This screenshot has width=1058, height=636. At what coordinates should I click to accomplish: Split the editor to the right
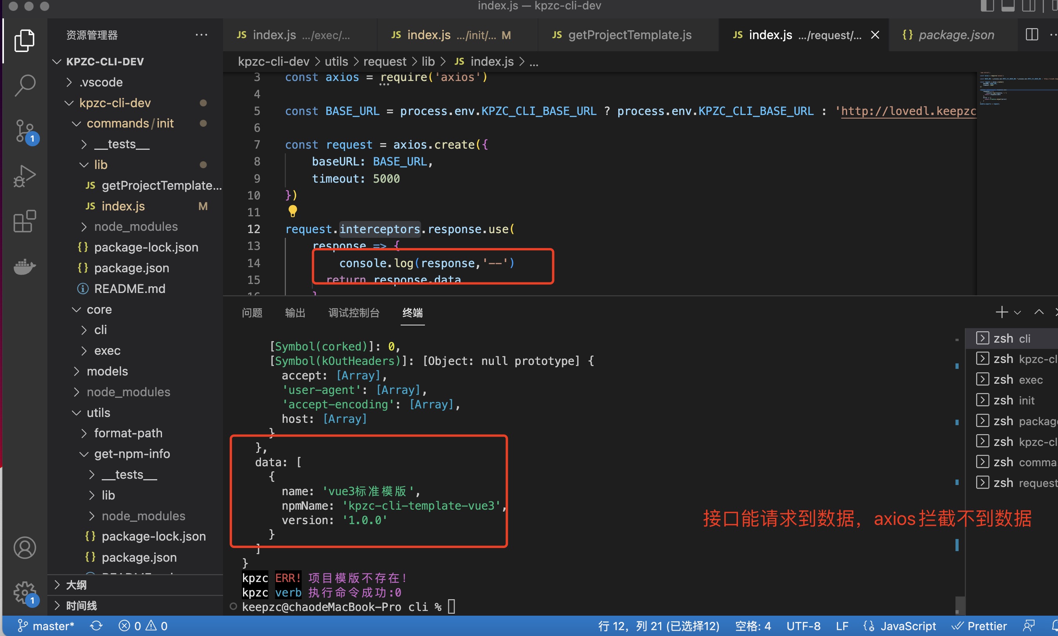point(1031,35)
